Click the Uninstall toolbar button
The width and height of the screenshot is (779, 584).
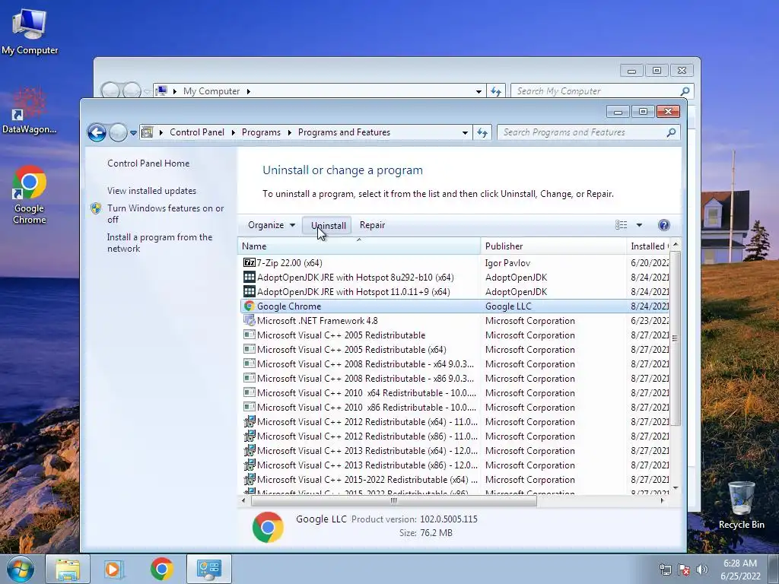(x=328, y=225)
